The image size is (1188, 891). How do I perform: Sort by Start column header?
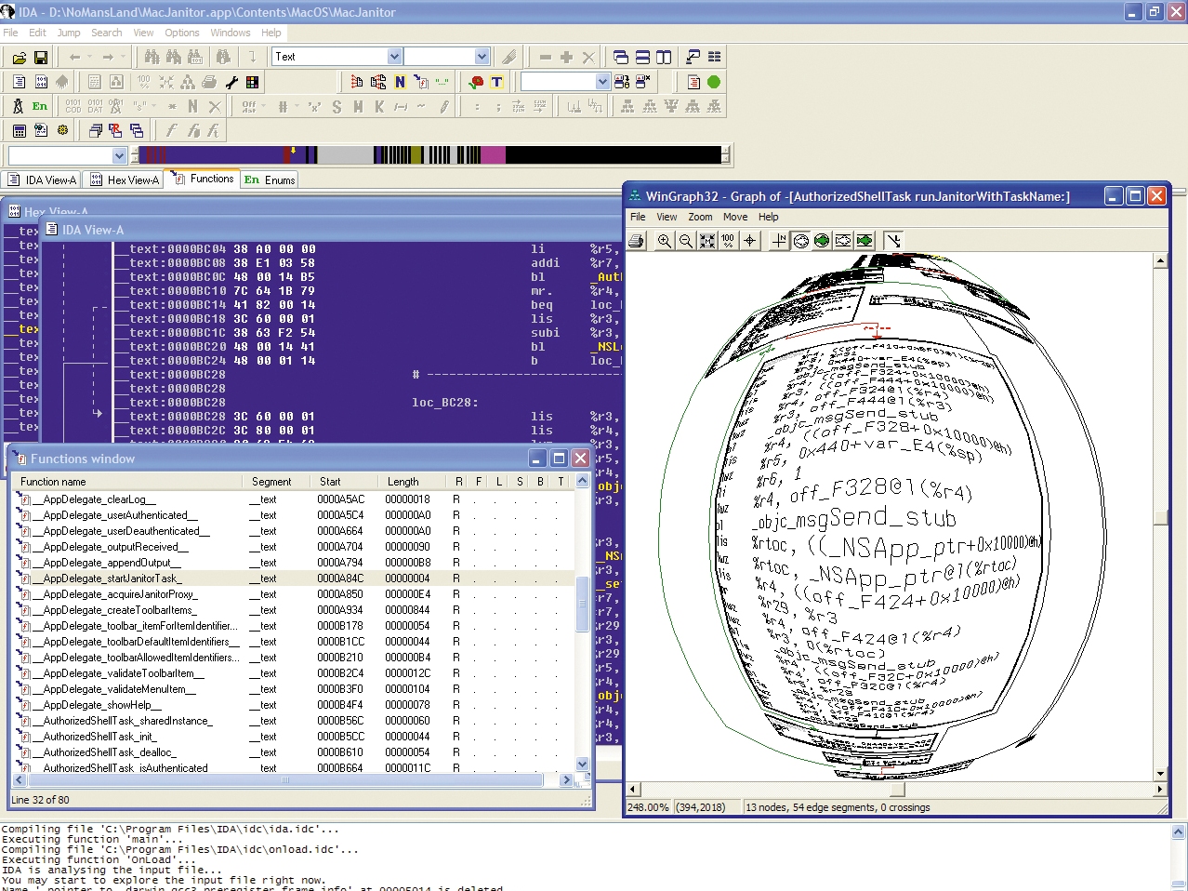coord(346,482)
